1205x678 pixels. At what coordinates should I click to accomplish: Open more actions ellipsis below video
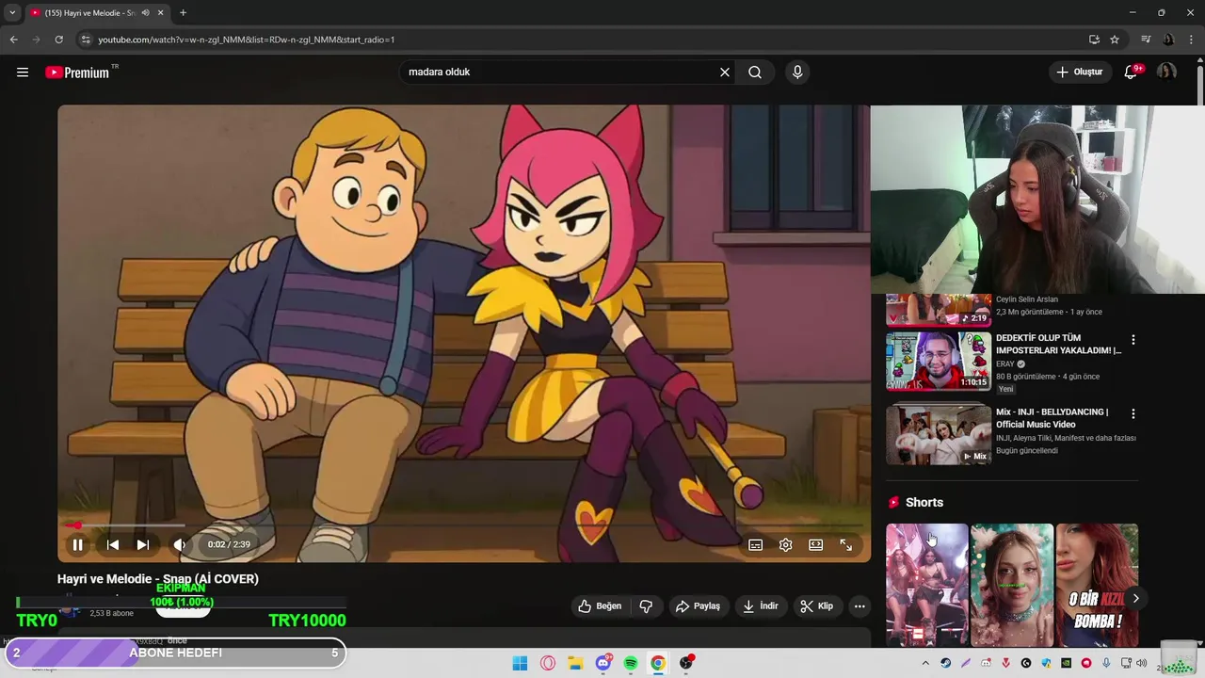click(860, 606)
